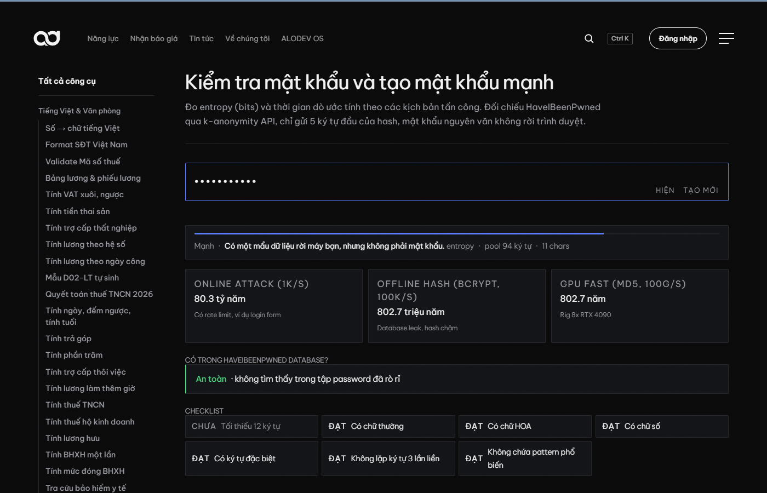The image size is (767, 493).
Task: Click the GPU FAST (MD5) card
Action: [640, 306]
